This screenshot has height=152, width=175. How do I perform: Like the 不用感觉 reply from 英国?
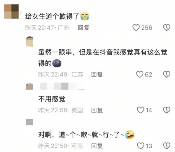point(141,110)
